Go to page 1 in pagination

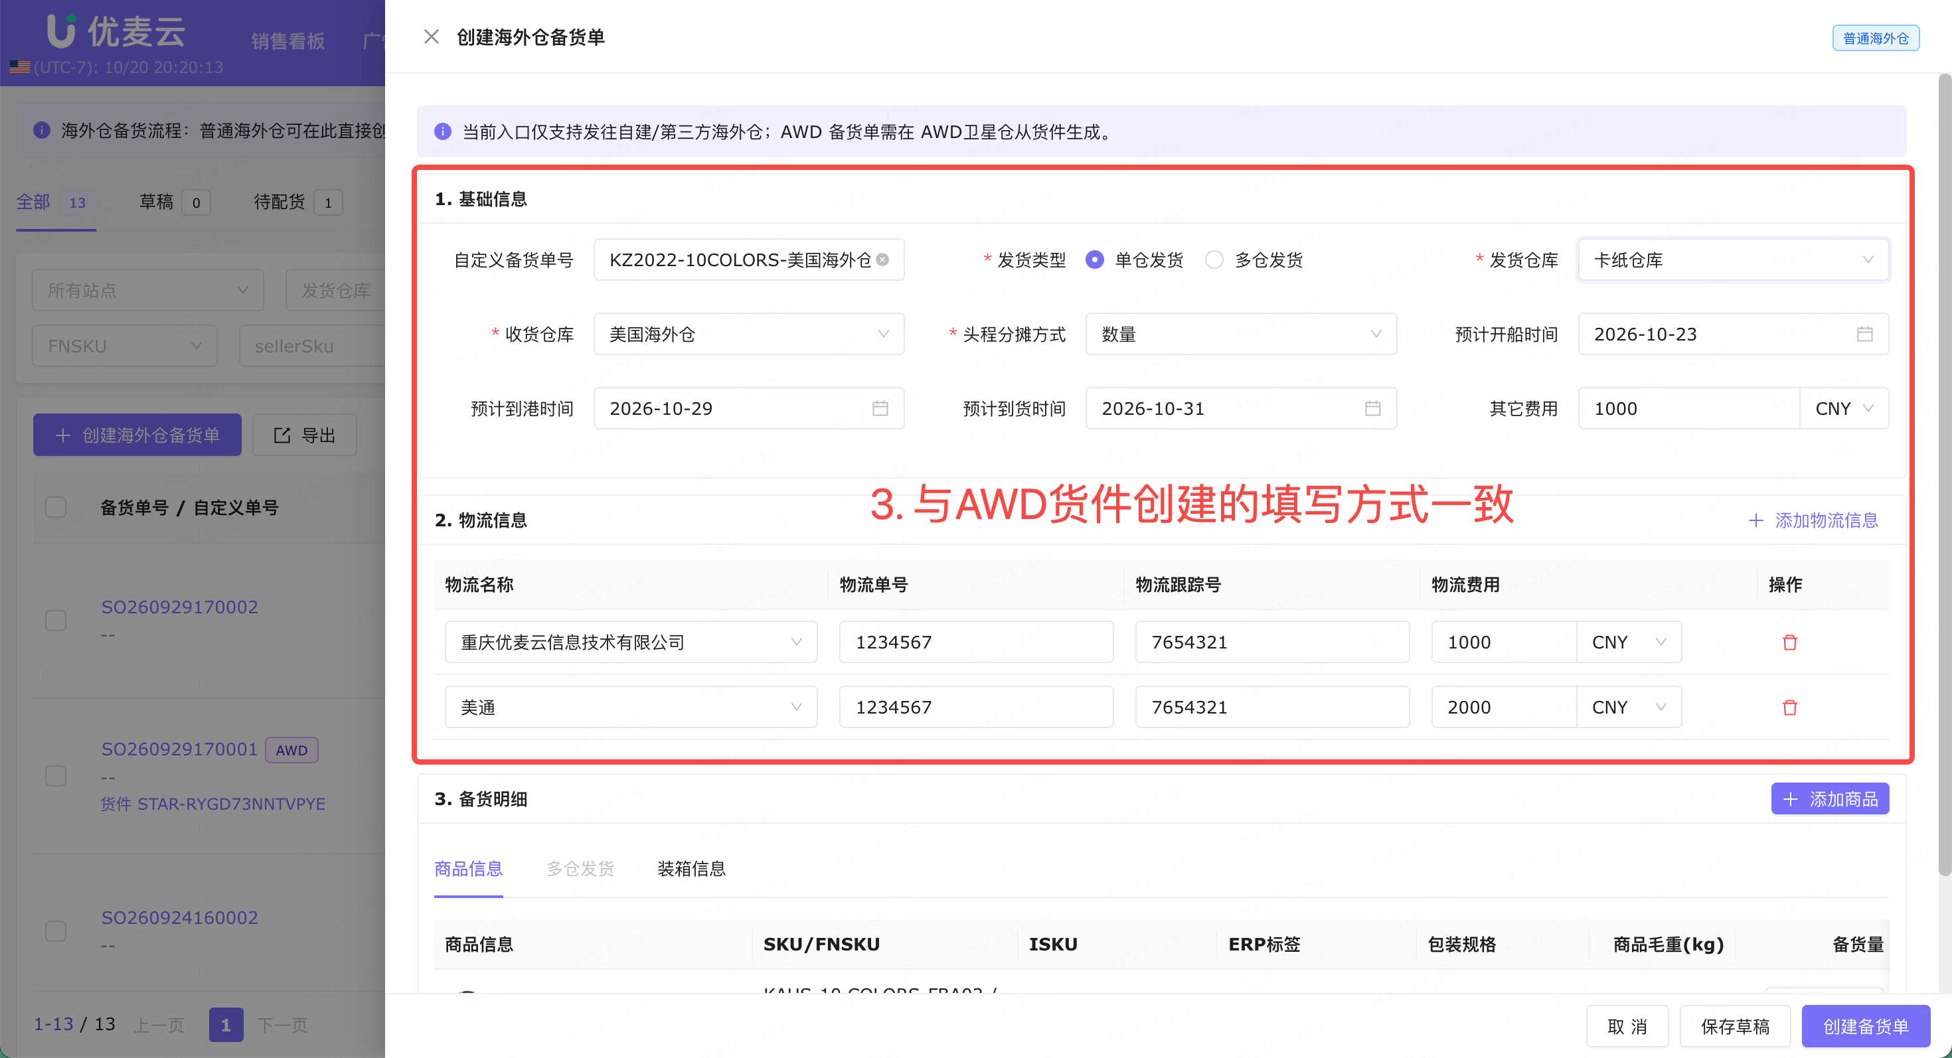pos(226,1025)
